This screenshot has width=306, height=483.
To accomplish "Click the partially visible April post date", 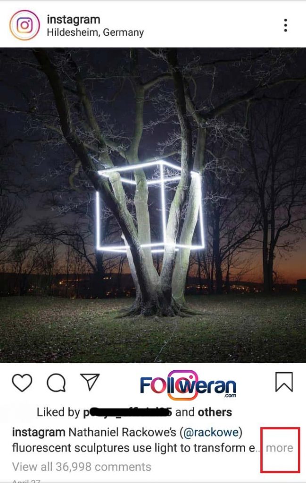I will 26,481.
